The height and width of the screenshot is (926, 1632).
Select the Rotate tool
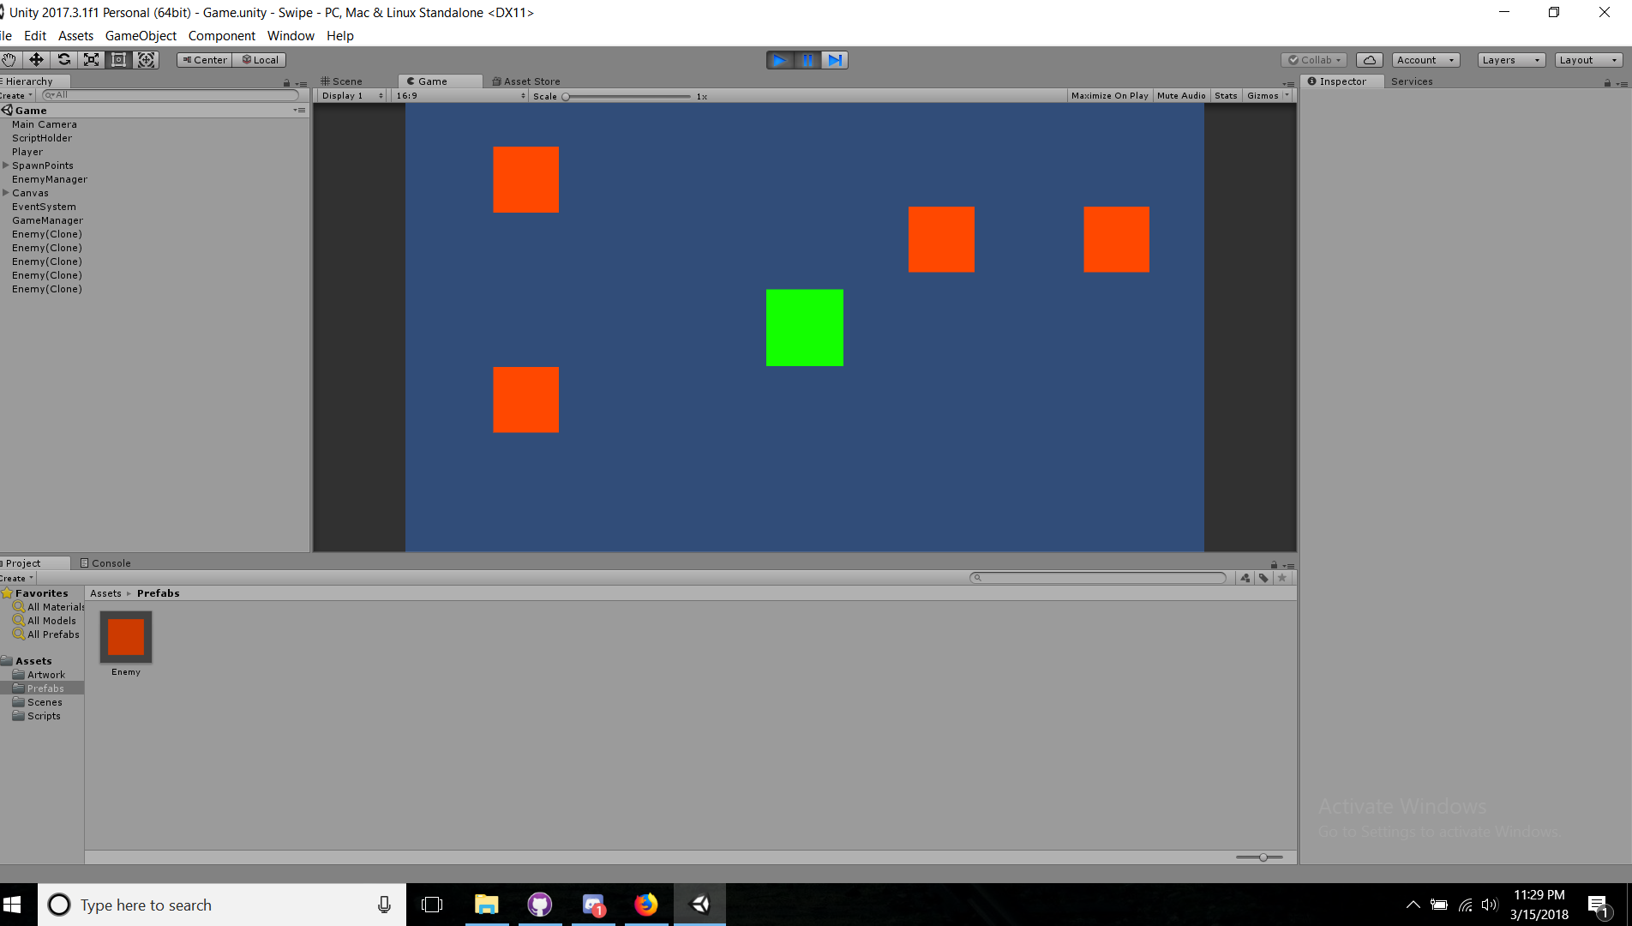pyautogui.click(x=63, y=59)
